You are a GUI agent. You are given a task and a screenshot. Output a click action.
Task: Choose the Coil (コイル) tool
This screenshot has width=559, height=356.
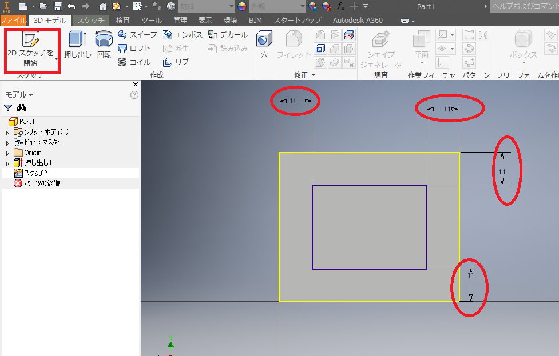134,62
